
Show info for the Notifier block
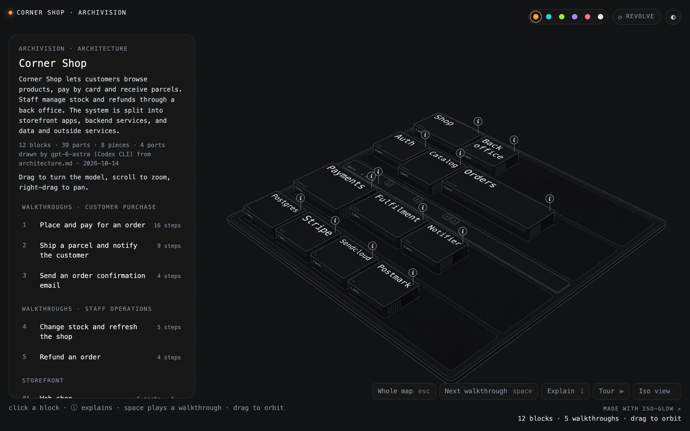tap(462, 231)
